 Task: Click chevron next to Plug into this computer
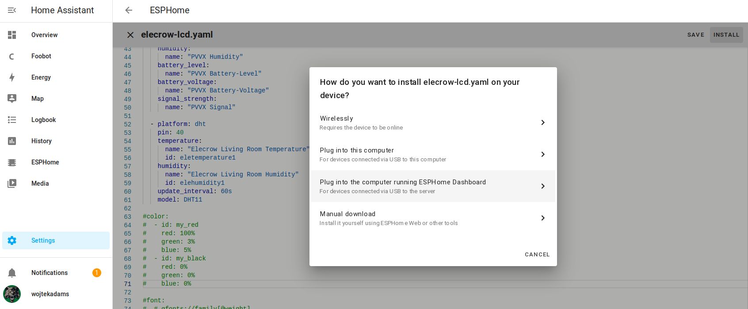[x=543, y=154]
